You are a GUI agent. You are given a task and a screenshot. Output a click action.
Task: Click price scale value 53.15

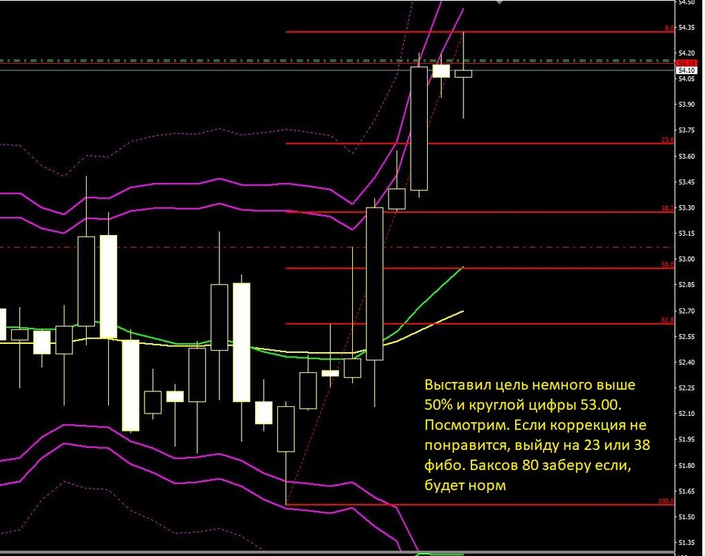(x=686, y=234)
